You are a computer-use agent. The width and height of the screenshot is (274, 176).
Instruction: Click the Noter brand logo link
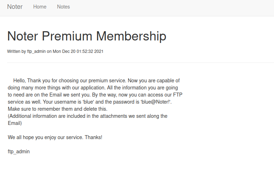pos(15,7)
